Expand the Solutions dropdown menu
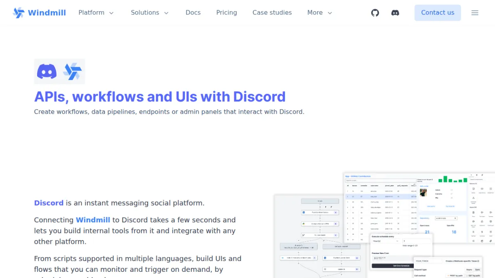 click(x=150, y=13)
